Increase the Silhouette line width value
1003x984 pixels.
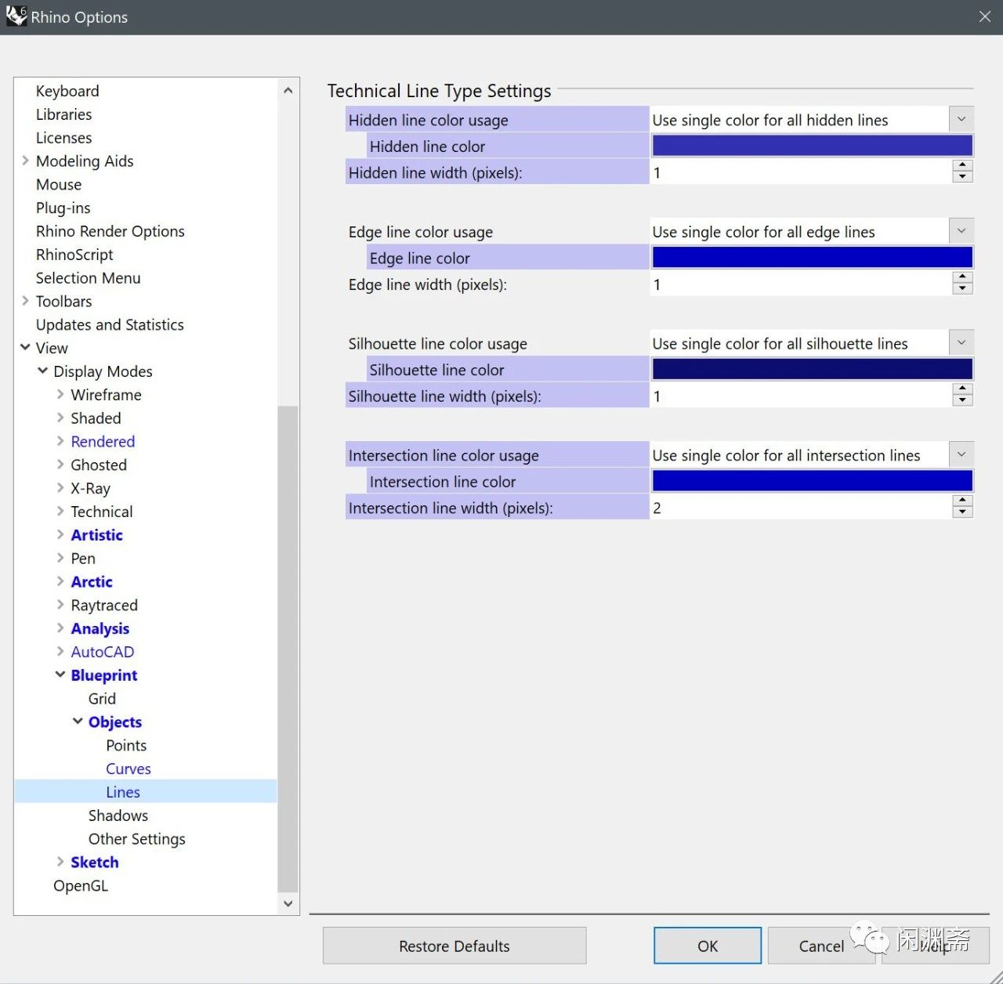click(963, 389)
